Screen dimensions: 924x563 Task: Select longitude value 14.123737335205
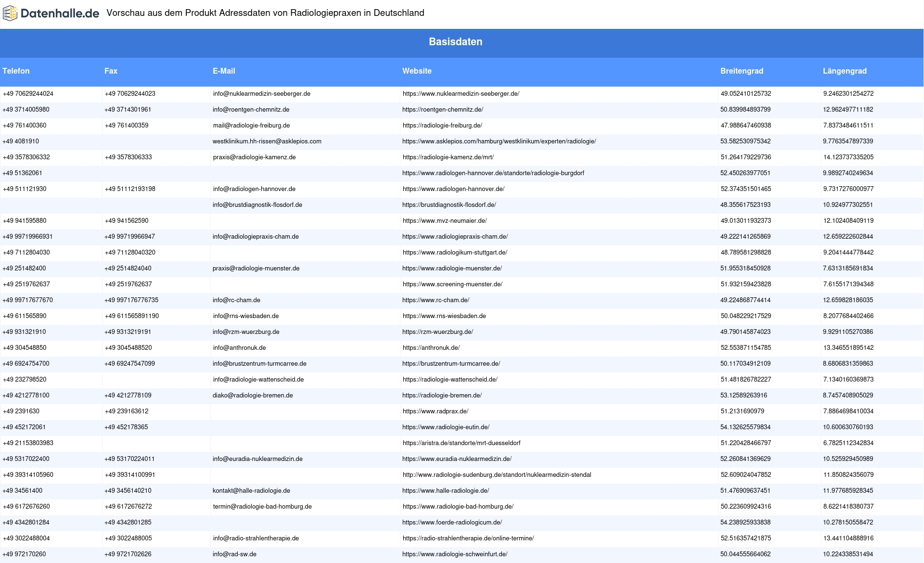click(x=848, y=157)
